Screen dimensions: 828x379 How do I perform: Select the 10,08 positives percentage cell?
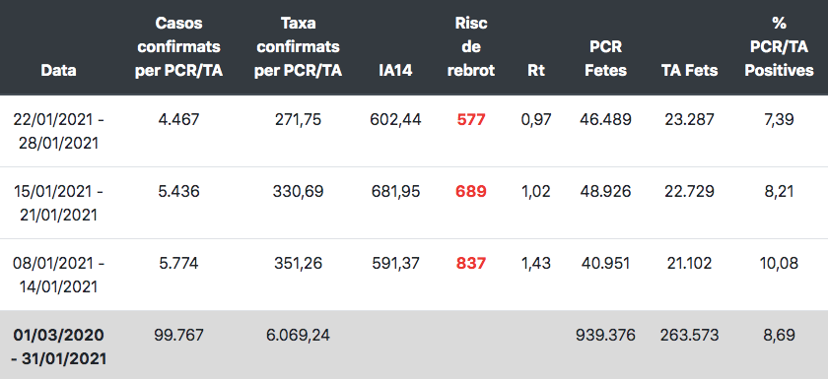pyautogui.click(x=779, y=263)
